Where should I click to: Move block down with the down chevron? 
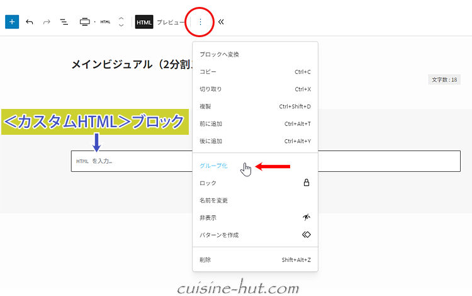pos(121,26)
